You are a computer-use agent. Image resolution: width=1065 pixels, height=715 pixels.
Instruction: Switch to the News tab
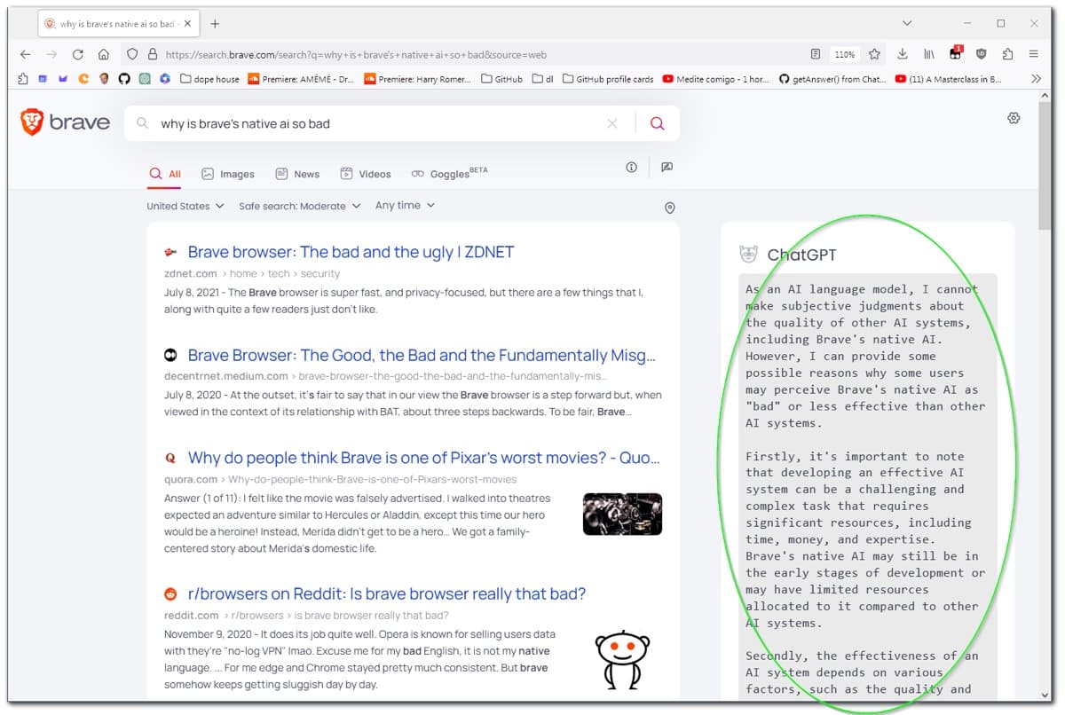pos(297,174)
